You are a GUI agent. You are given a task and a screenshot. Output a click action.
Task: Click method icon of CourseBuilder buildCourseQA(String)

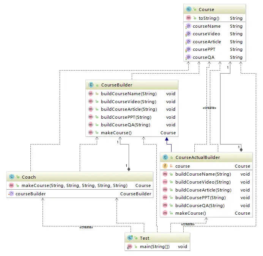coord(91,125)
